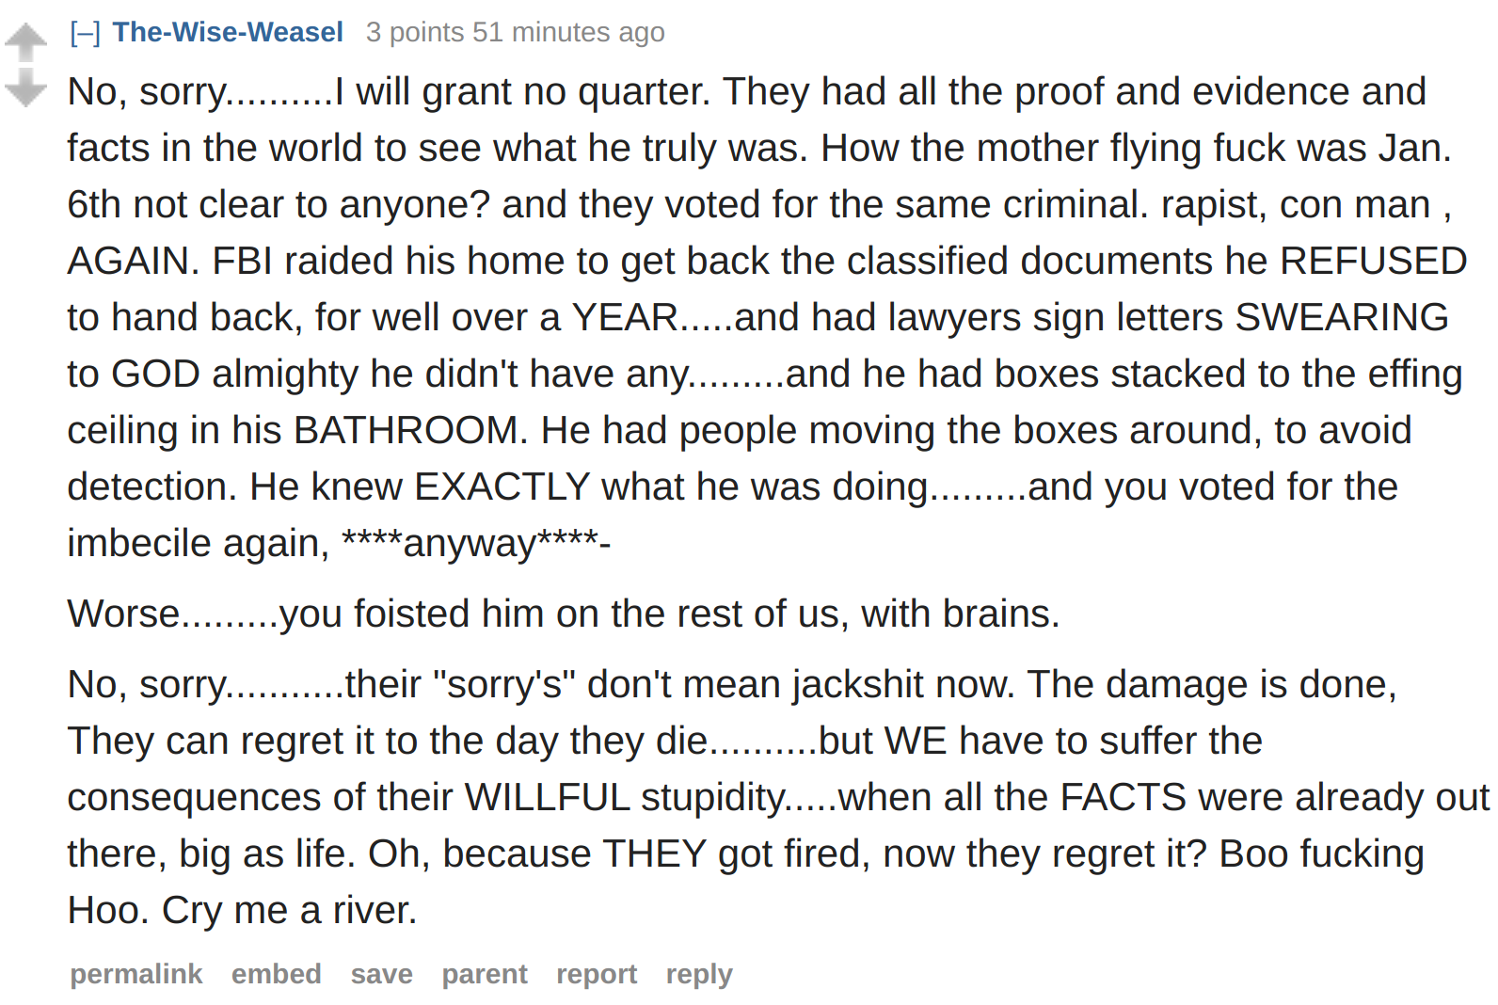The image size is (1498, 1005).
Task: Collapse the comment with the [–] toggle
Action: (x=85, y=33)
